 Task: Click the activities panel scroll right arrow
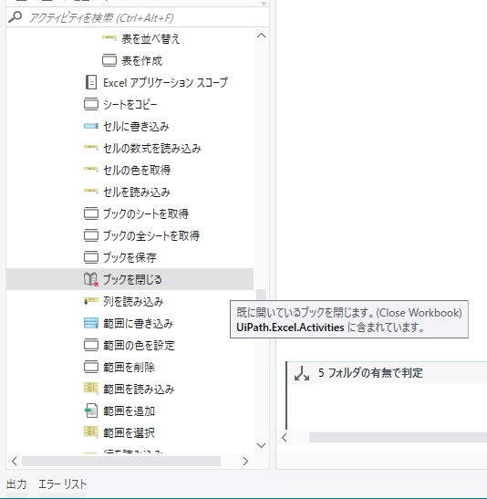click(x=245, y=461)
